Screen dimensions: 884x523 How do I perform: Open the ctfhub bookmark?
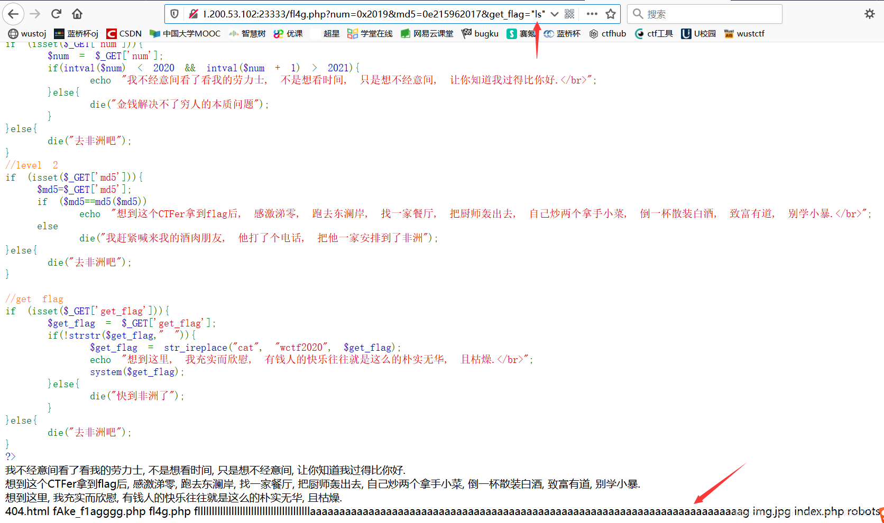tap(607, 33)
